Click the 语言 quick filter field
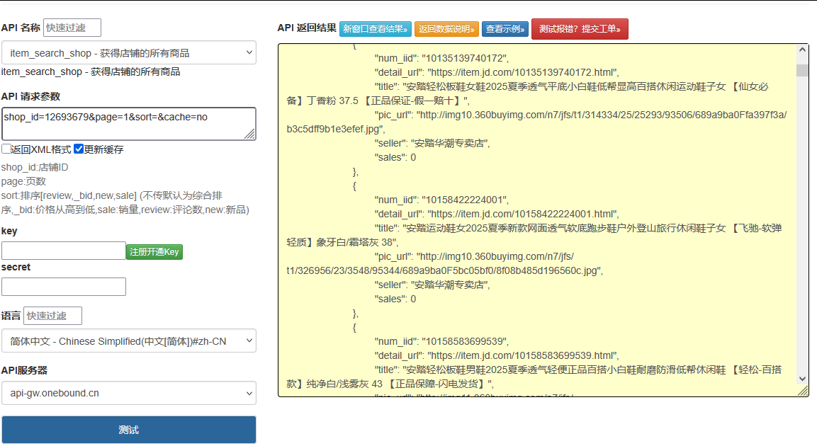Viewport: 817px width, 446px height. pyautogui.click(x=52, y=316)
